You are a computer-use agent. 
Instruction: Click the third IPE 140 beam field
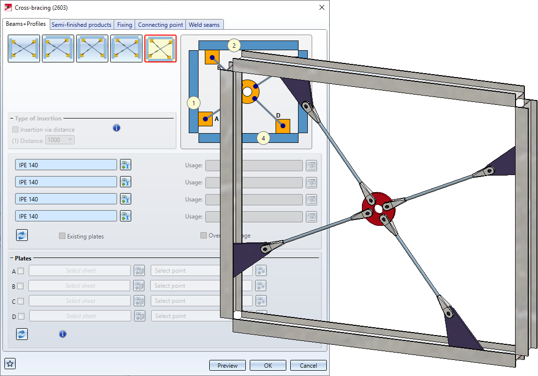tap(66, 199)
